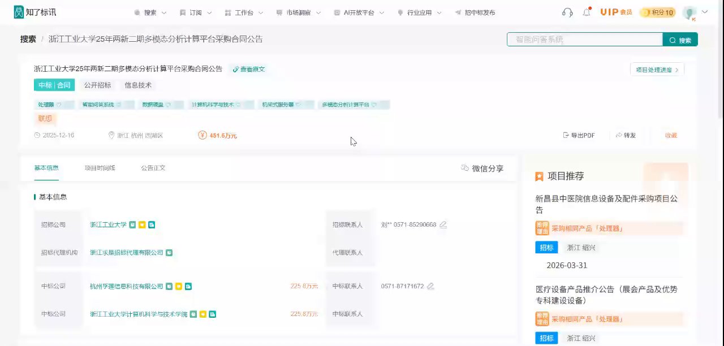Click yellow icon beside 杭州孚莲信息科技有限公司
This screenshot has width=724, height=346.
click(179, 287)
